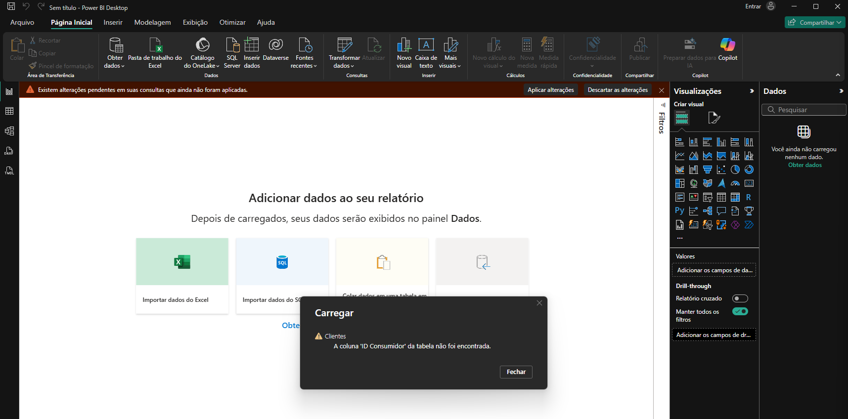
Task: Dismiss the pending changes warning bar
Action: click(662, 90)
